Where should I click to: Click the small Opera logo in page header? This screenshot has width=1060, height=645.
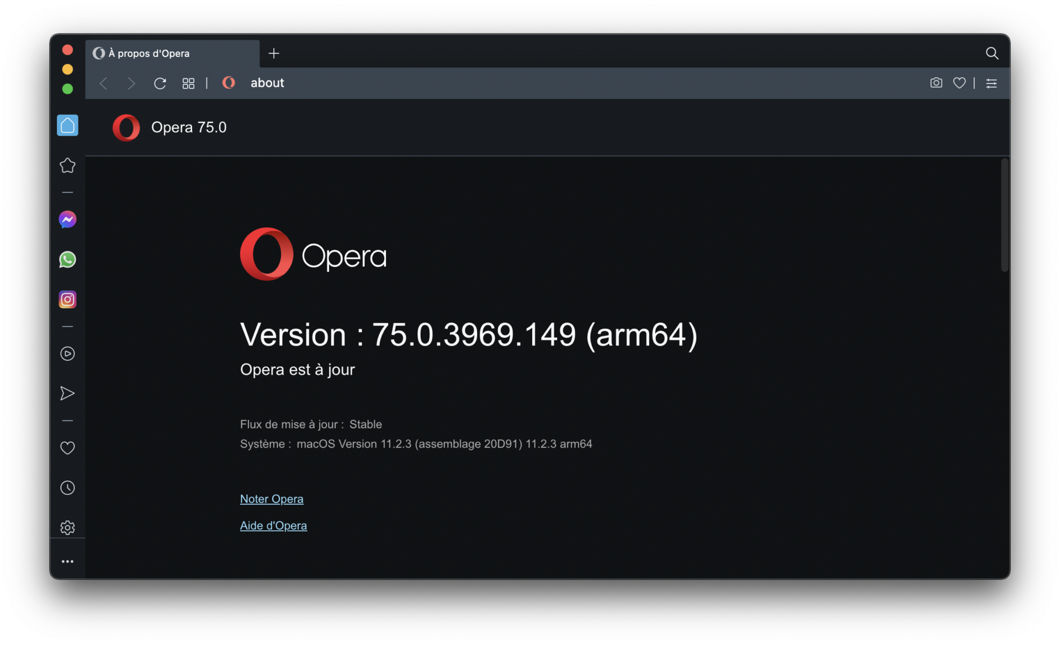click(x=126, y=127)
